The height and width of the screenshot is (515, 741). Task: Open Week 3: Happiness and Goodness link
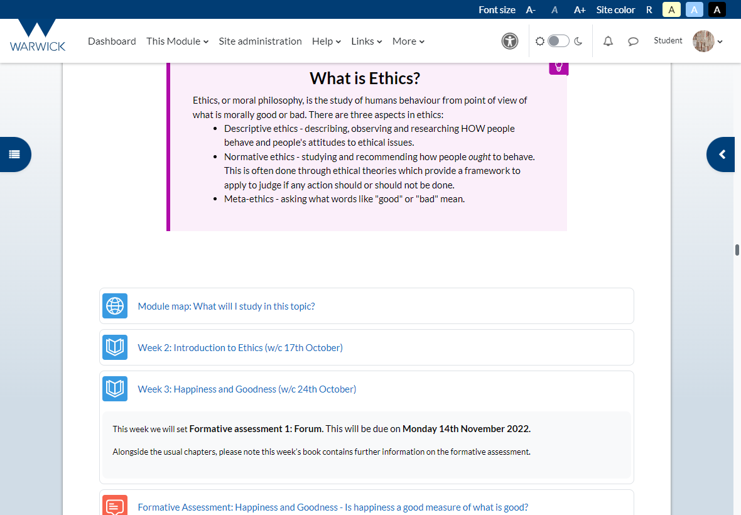tap(247, 389)
